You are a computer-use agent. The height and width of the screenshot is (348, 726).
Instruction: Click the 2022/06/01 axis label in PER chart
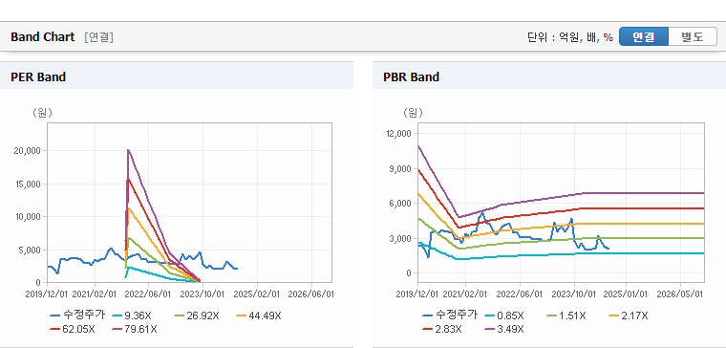149,294
